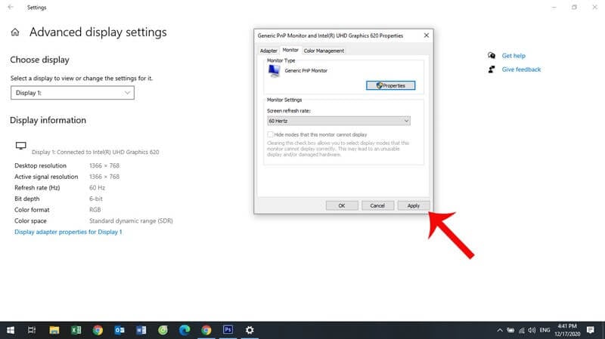
Task: Switch to the Color Management tab
Action: pos(324,51)
